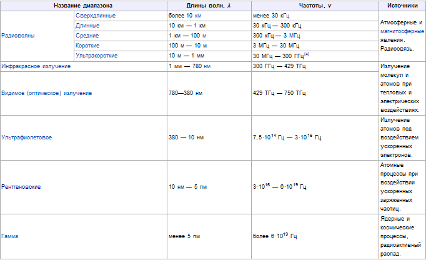Select the '30 кГц — 300 кГц' cell
Image resolution: width=426 pixels, height=260 pixels.
[x=315, y=26]
